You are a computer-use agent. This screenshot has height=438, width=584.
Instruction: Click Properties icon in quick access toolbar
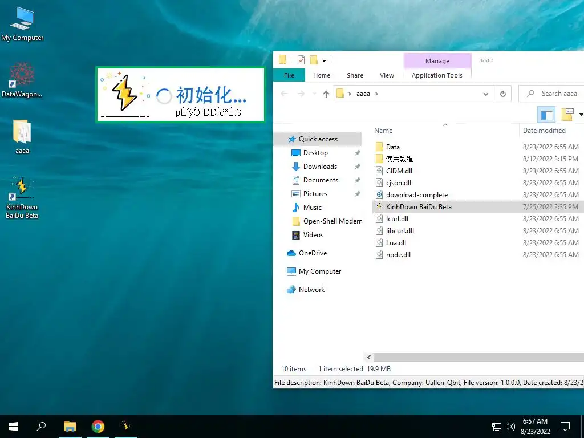click(301, 60)
